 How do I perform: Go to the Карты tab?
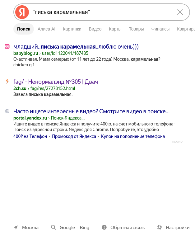pyautogui.click(x=115, y=29)
